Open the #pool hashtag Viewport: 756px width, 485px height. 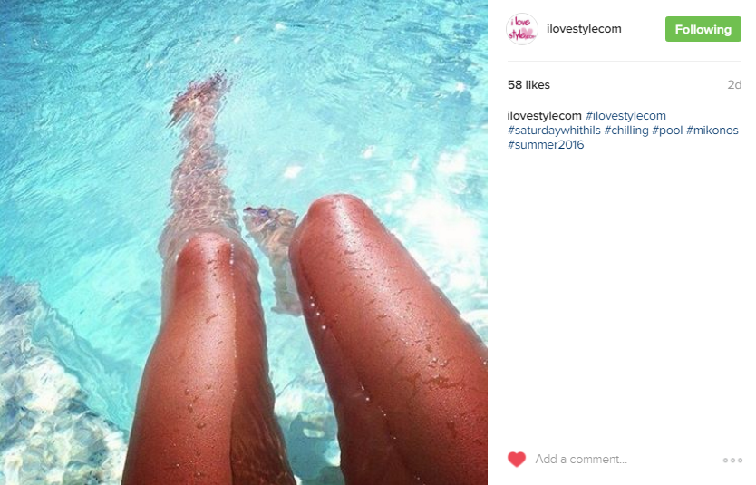click(667, 131)
